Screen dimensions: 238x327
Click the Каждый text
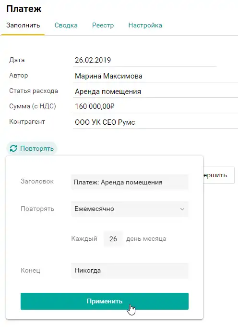[84, 238]
